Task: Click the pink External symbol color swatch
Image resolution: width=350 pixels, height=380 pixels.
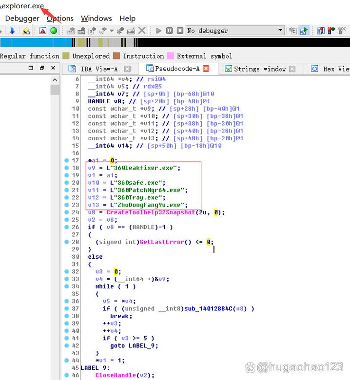Action: [x=171, y=56]
